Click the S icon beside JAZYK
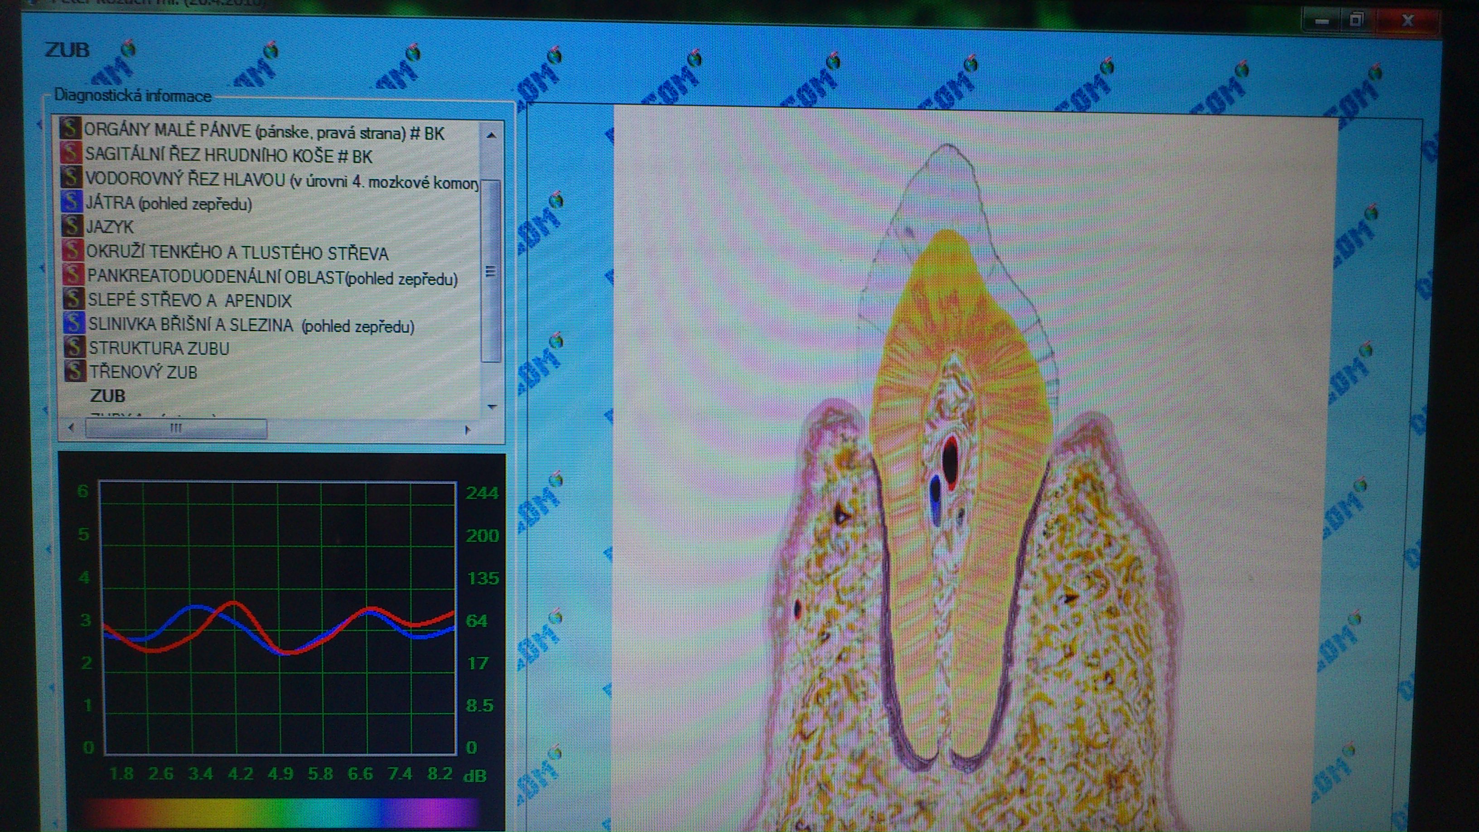1479x832 pixels. [72, 225]
